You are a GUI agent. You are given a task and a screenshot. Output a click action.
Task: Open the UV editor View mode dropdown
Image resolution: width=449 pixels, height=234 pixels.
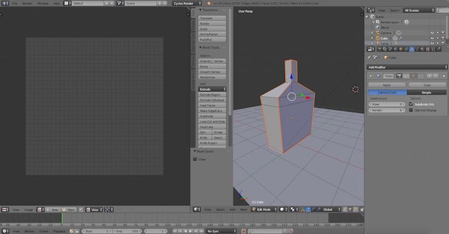click(94, 210)
